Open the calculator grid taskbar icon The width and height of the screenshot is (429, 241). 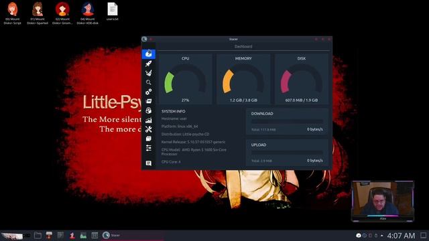point(95,235)
